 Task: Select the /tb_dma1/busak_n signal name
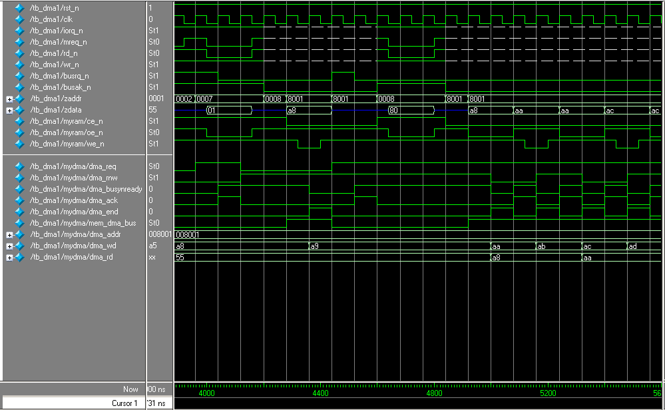60,87
